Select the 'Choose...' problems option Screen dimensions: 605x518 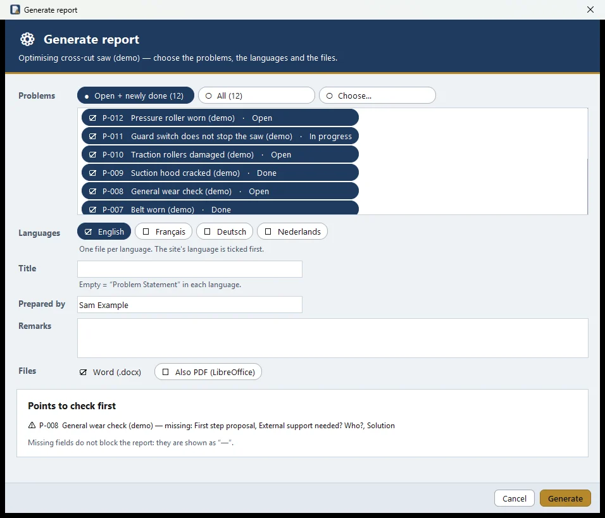pos(377,96)
